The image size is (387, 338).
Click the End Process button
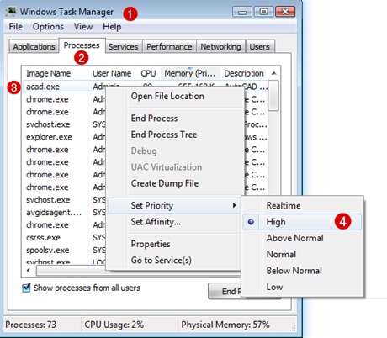pyautogui.click(x=225, y=291)
